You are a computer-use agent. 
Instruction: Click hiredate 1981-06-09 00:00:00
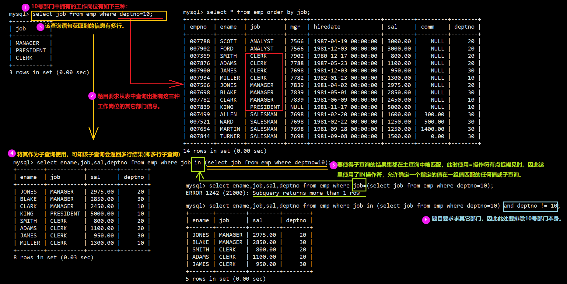345,100
